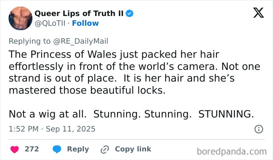
Task: Click the Copy link text label
Action: tap(133, 149)
